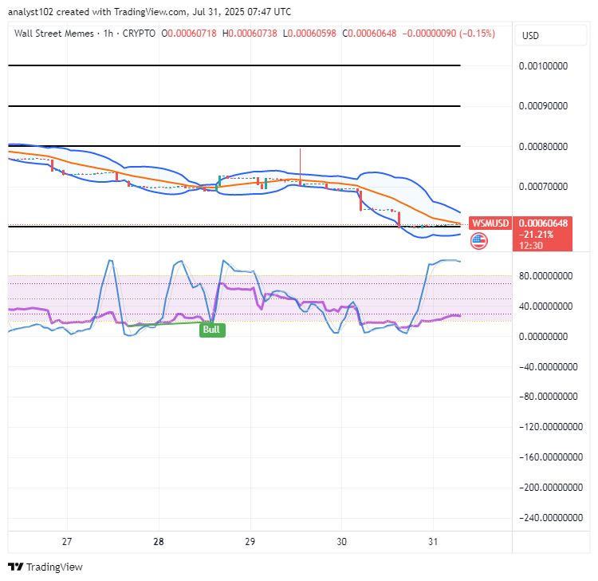
Task: Click the −240.00000000 oscillator axis label
Action: [x=551, y=518]
